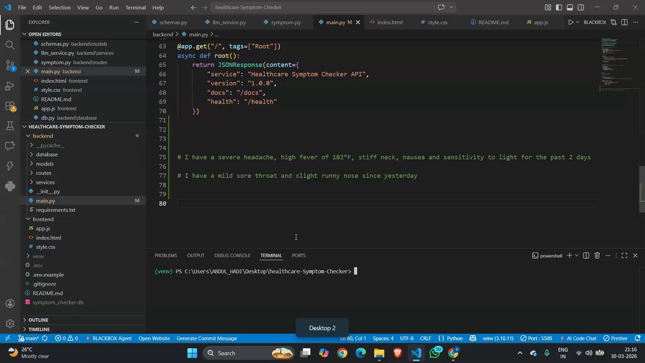Maximize the terminal panel size
The image size is (645, 363).
[624, 256]
